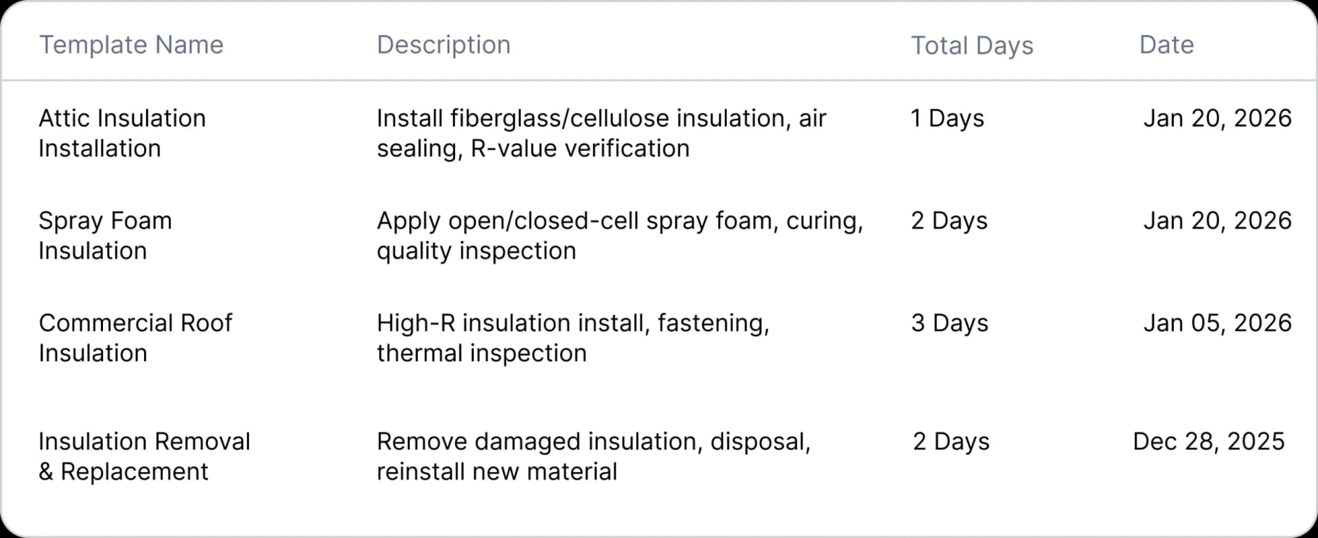Screen dimensions: 1318x538
Task: Open Insulation Removal & Replacement template
Action: click(144, 456)
